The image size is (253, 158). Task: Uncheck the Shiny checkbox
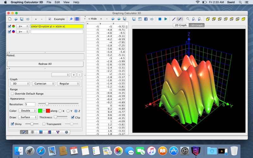(12, 124)
